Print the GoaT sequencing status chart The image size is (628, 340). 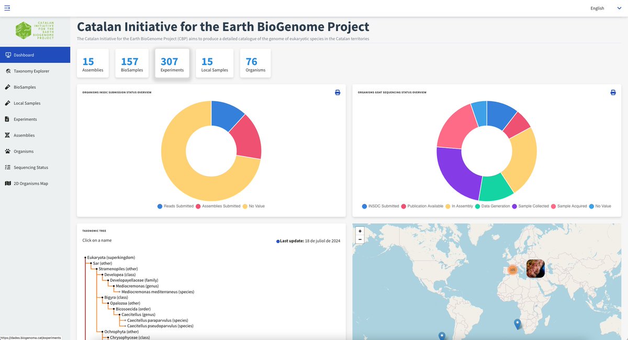pos(613,93)
